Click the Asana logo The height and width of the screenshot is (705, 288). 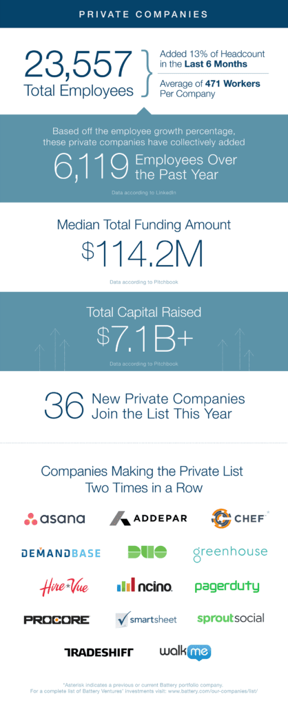click(54, 518)
